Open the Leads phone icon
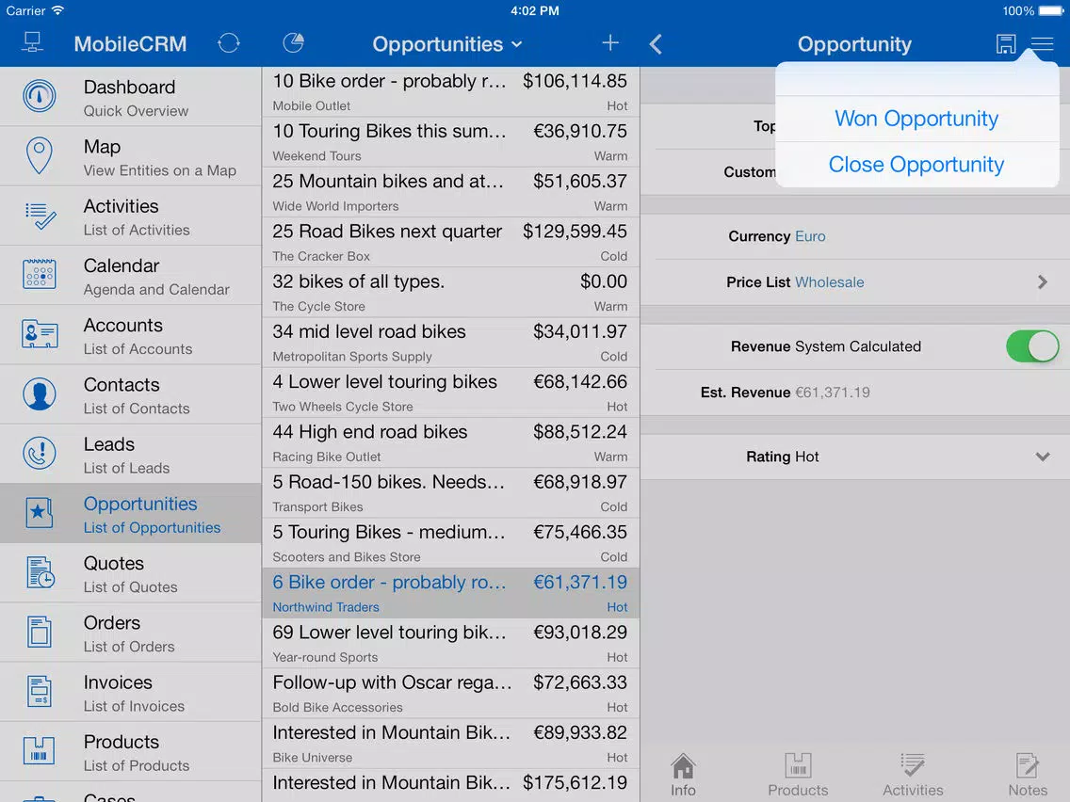 pos(39,454)
